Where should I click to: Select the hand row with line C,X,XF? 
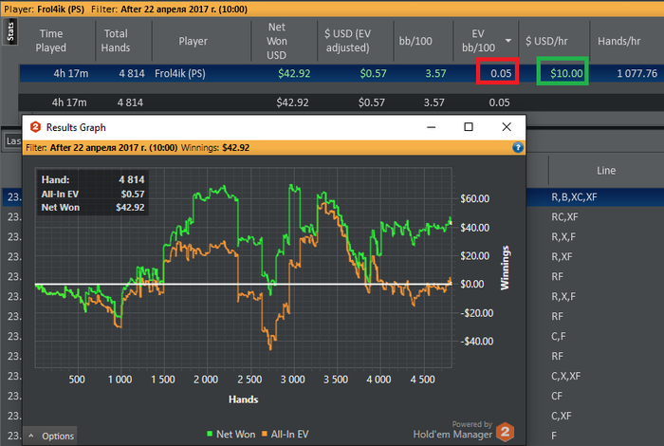pyautogui.click(x=595, y=376)
